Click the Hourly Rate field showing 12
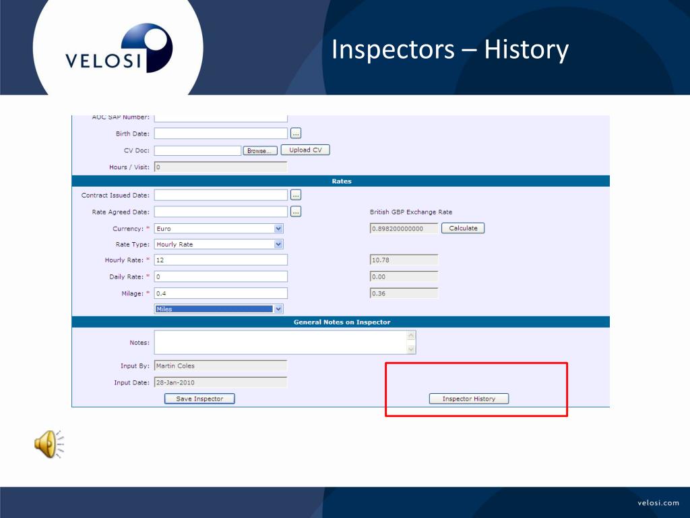This screenshot has height=518, width=690. [221, 260]
